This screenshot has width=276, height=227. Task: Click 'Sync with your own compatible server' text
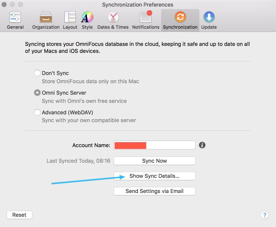(x=89, y=120)
